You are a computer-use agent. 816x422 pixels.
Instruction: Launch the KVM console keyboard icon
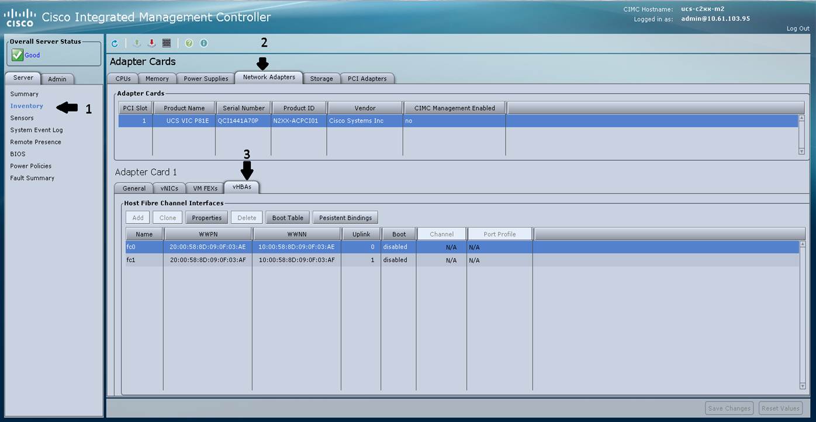(167, 43)
